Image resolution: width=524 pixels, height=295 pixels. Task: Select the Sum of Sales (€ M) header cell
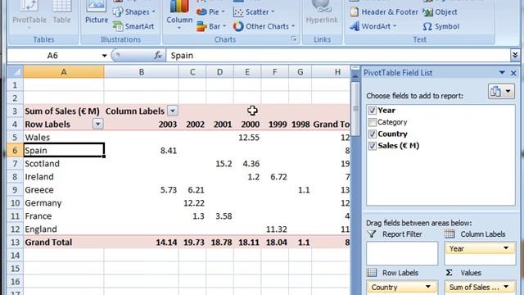click(64, 111)
